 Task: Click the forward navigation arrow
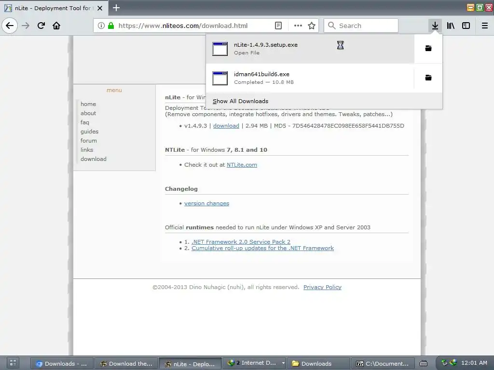point(26,26)
